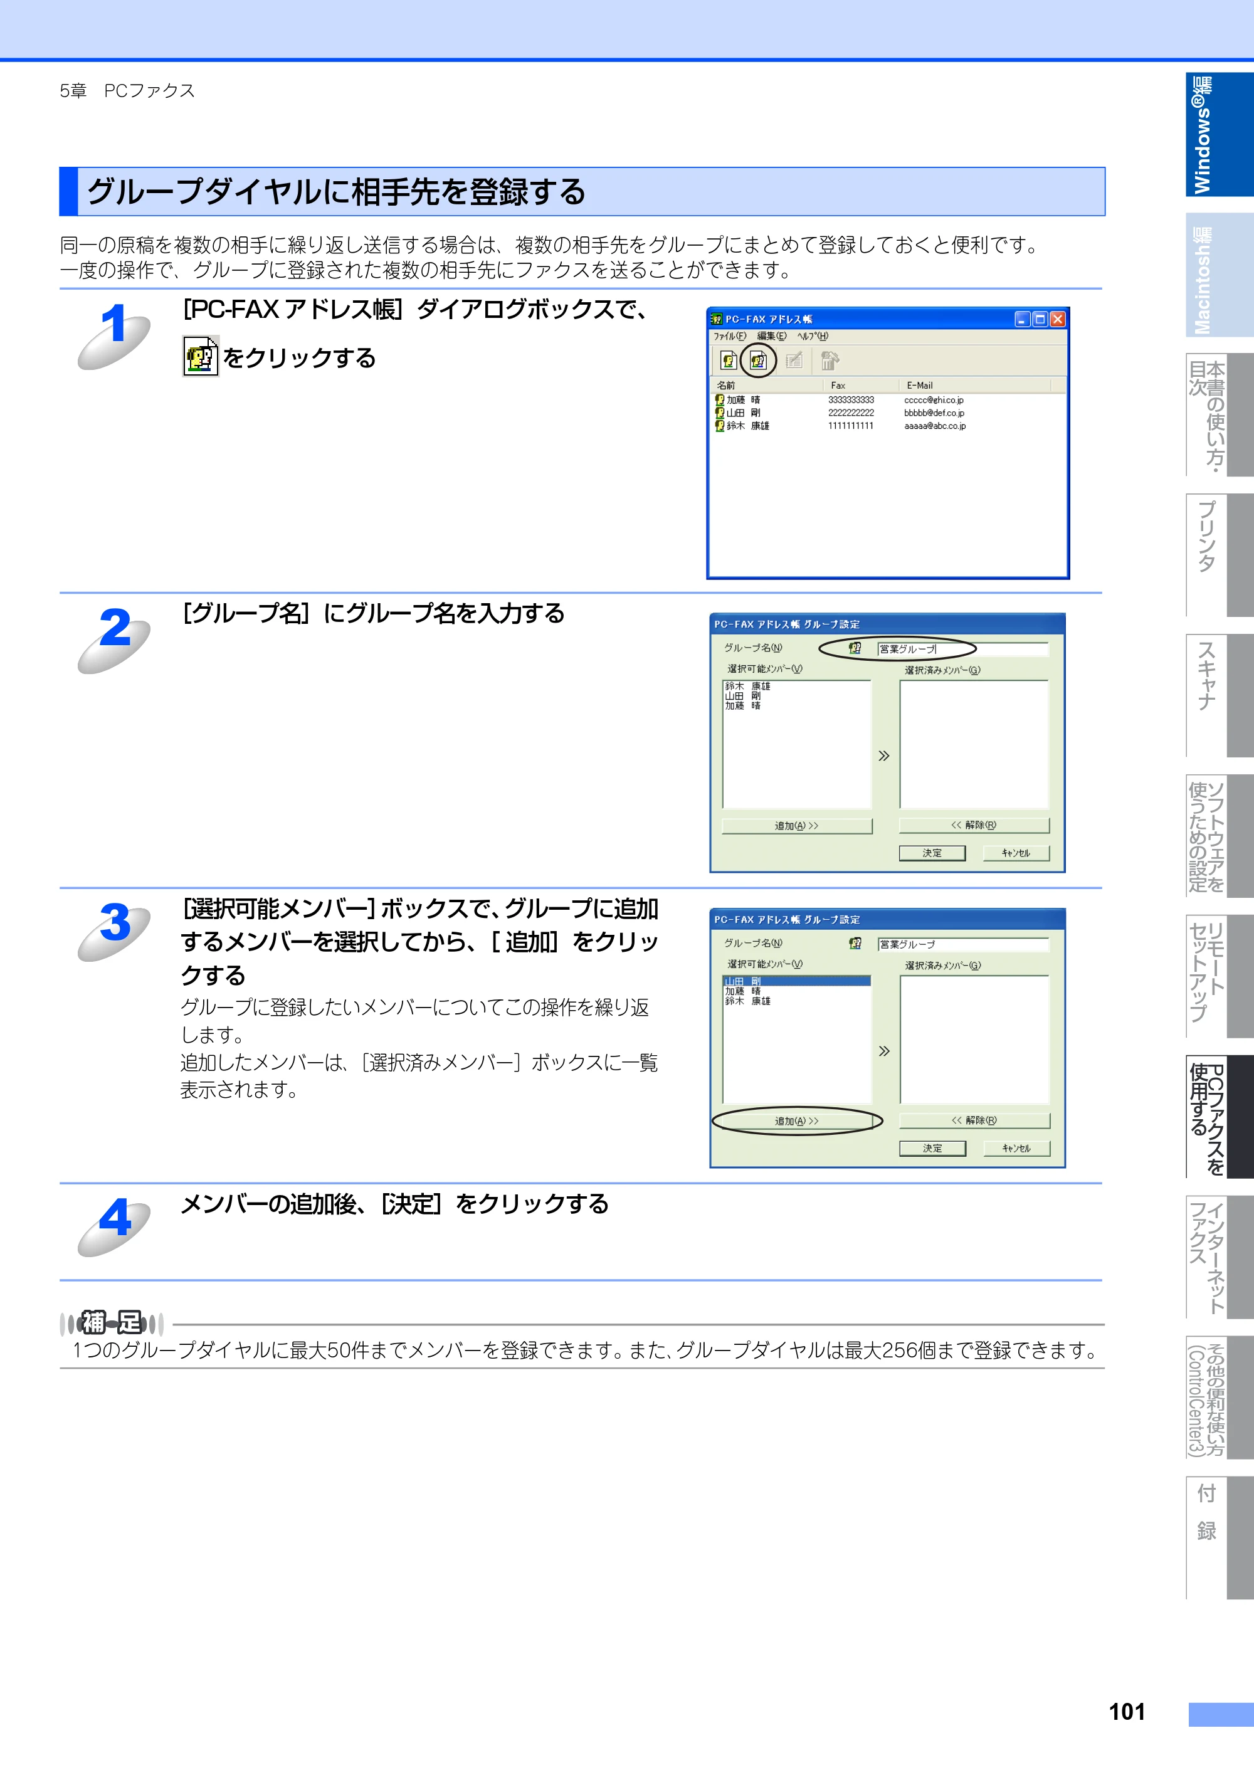
Task: Open the 編集(E) menu
Action: 772,336
